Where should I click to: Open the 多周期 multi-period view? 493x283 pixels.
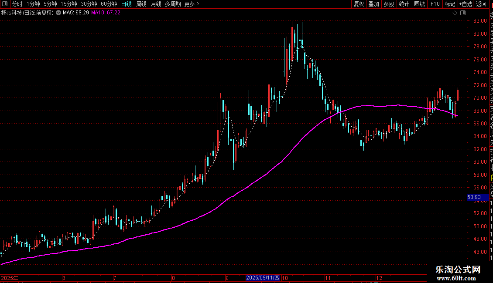click(173, 4)
